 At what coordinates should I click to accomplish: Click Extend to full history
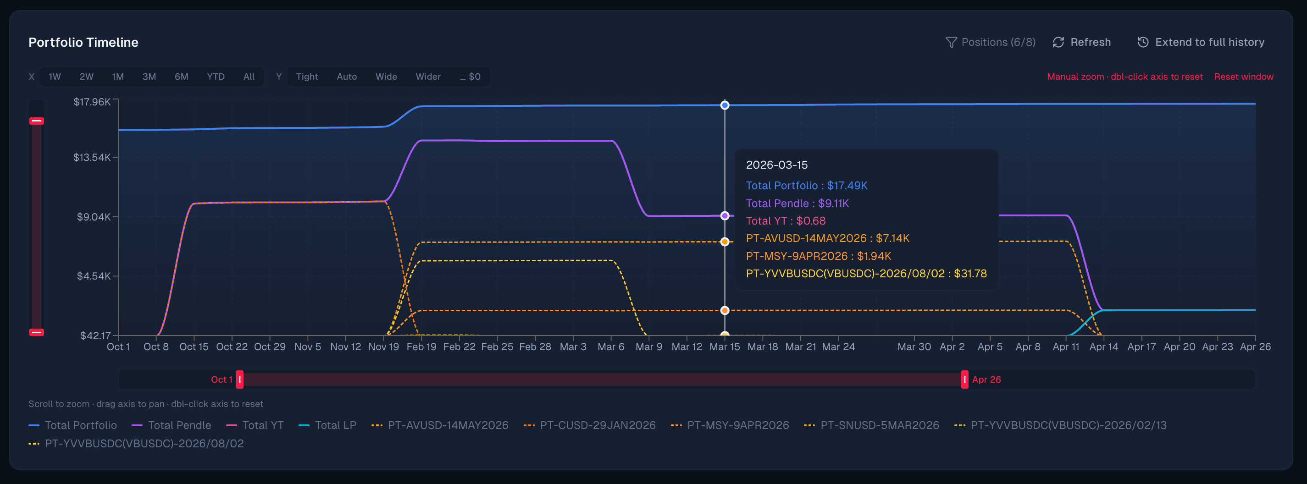point(1210,42)
